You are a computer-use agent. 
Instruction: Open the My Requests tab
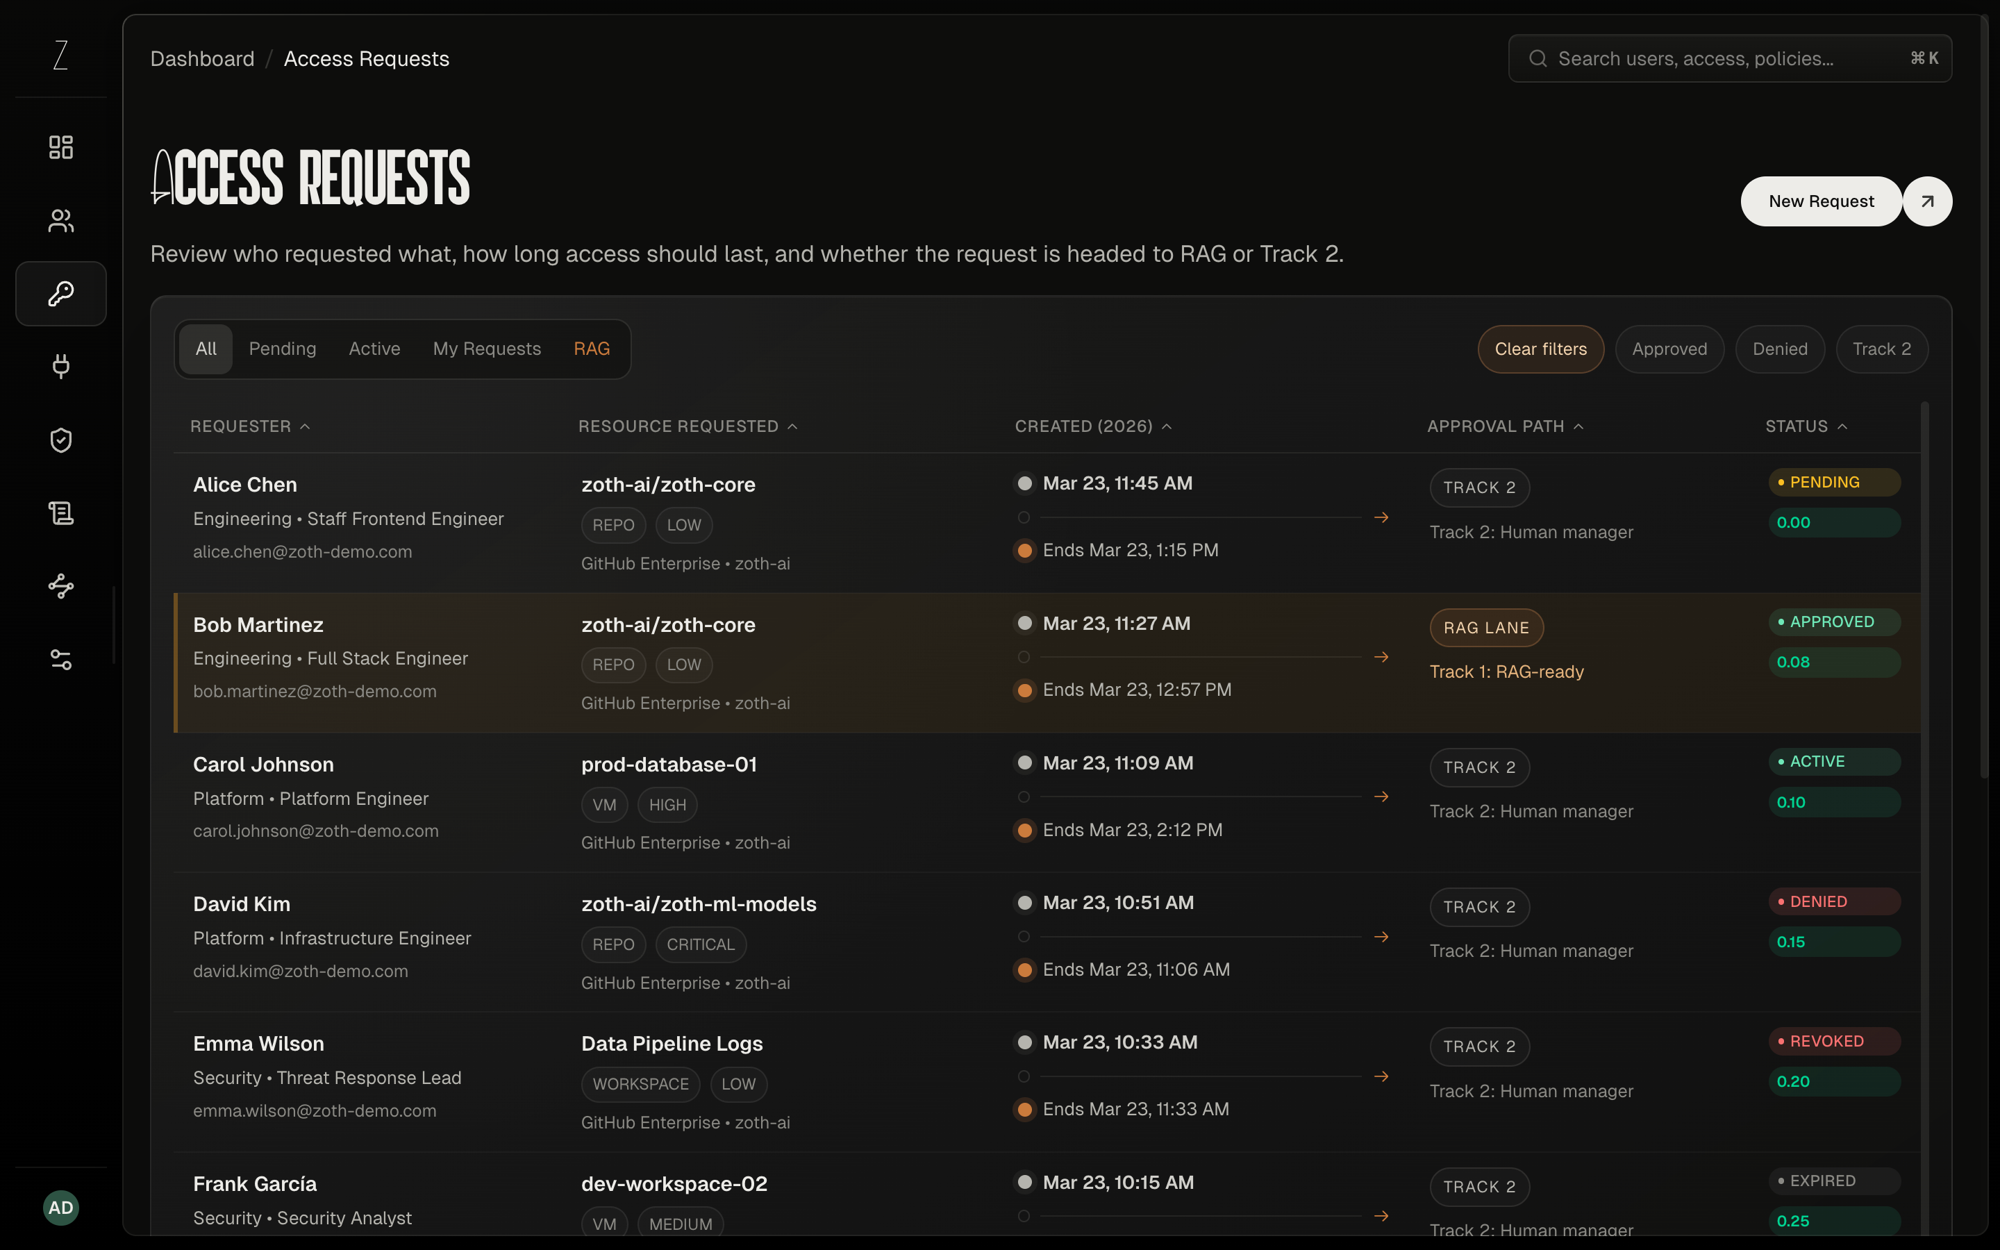pyautogui.click(x=487, y=349)
